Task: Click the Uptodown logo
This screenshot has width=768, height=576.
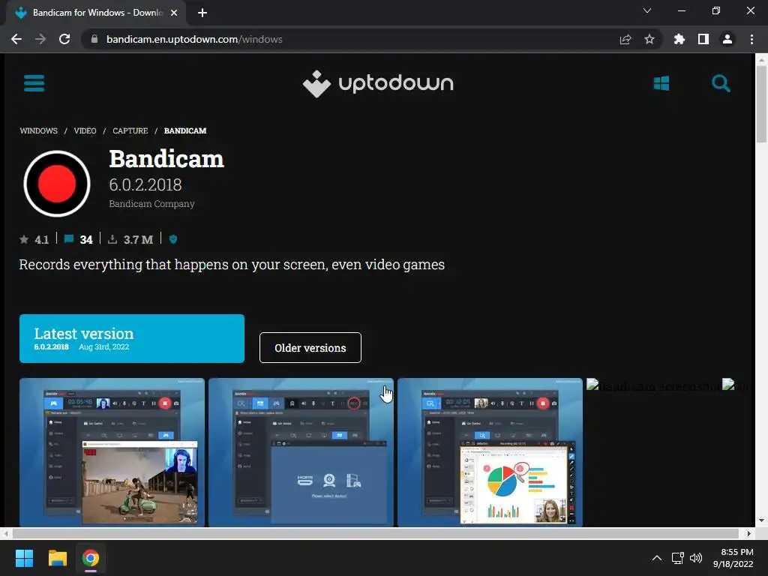Action: 378,84
